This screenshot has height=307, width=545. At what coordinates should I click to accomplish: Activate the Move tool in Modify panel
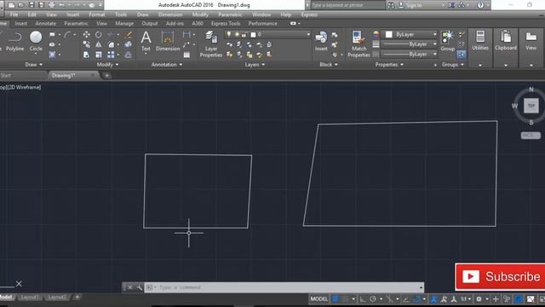click(x=86, y=34)
